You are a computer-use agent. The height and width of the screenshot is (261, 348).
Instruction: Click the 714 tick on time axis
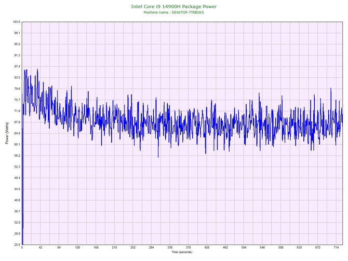click(x=336, y=248)
